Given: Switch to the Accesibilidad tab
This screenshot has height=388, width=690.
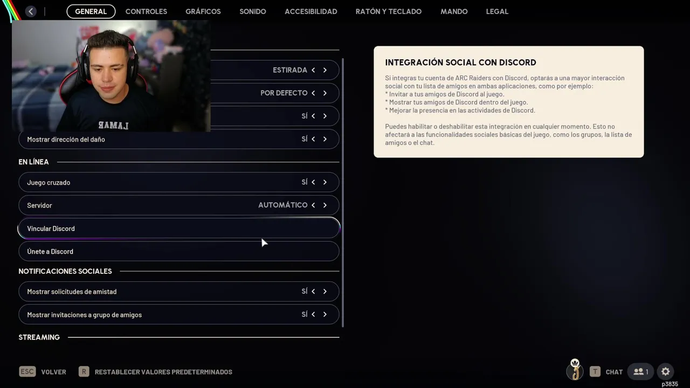Looking at the screenshot, I should coord(311,11).
